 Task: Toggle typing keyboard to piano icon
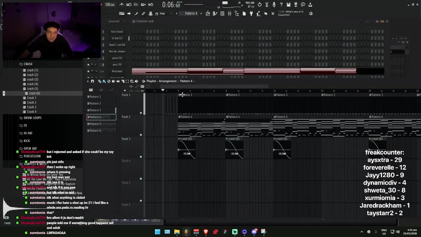122,13
